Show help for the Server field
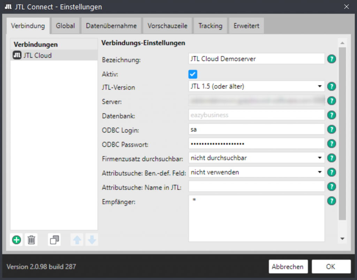357x280 pixels. [x=332, y=101]
